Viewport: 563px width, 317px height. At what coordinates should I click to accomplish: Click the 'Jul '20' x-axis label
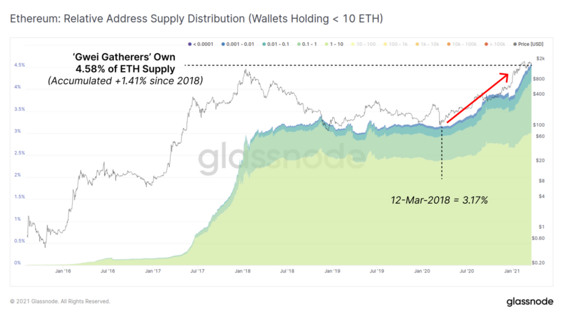[x=467, y=271]
